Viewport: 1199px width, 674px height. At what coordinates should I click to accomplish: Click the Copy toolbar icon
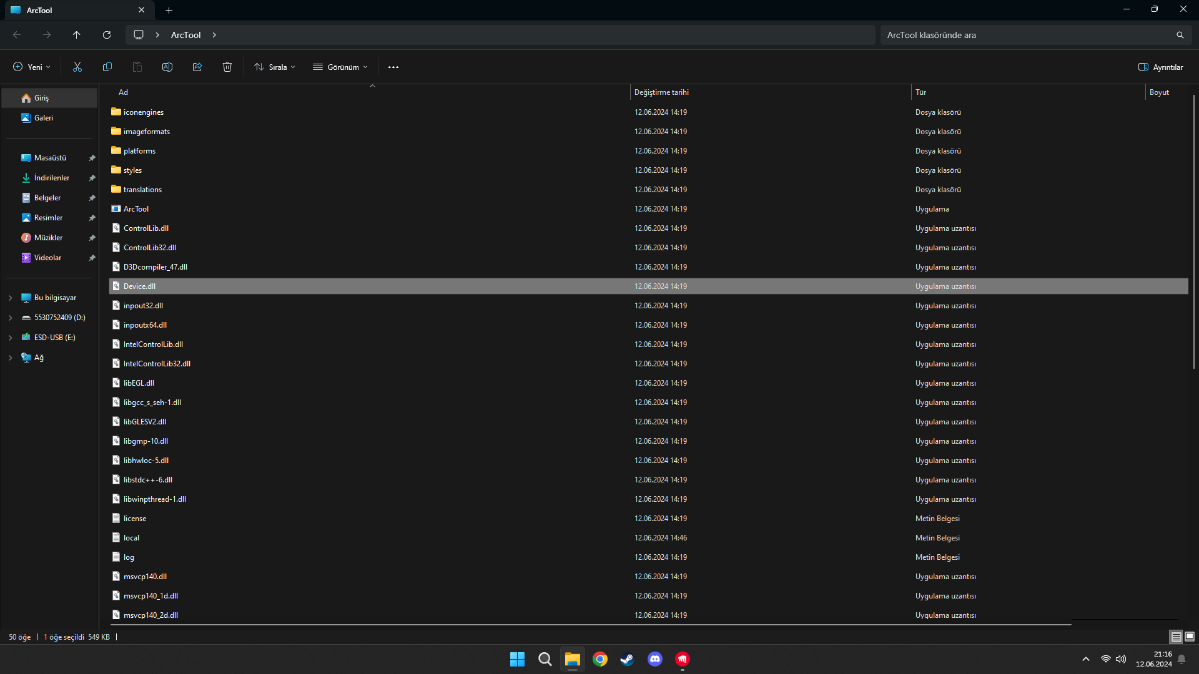coord(107,67)
